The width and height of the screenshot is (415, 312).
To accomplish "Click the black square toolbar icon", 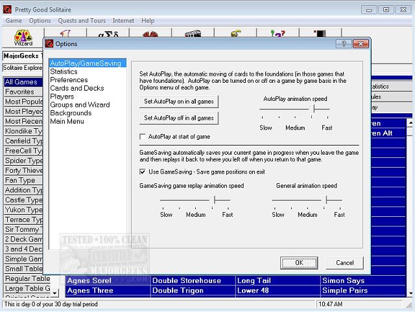I will coord(320,34).
